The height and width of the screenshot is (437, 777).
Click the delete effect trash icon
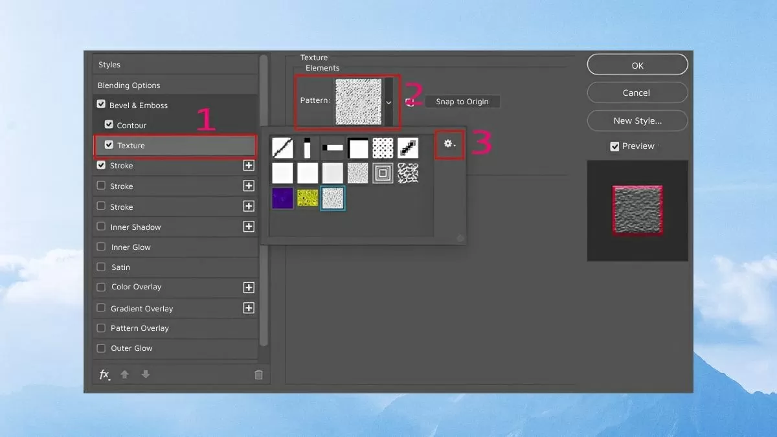point(258,375)
